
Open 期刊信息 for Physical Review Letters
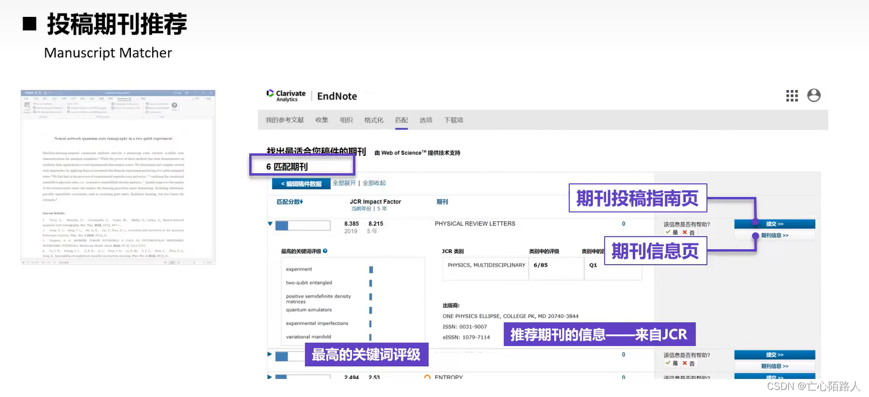pyautogui.click(x=775, y=235)
